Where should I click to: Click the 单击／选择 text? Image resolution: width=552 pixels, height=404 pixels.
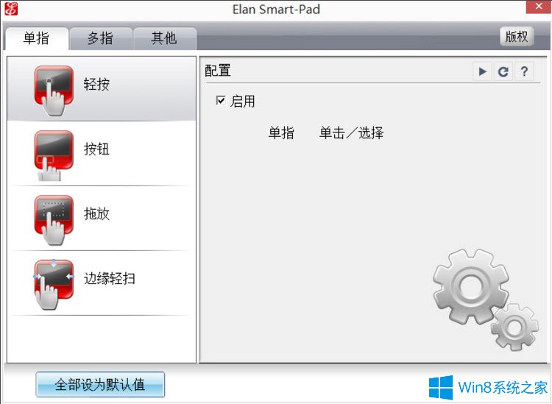point(351,133)
